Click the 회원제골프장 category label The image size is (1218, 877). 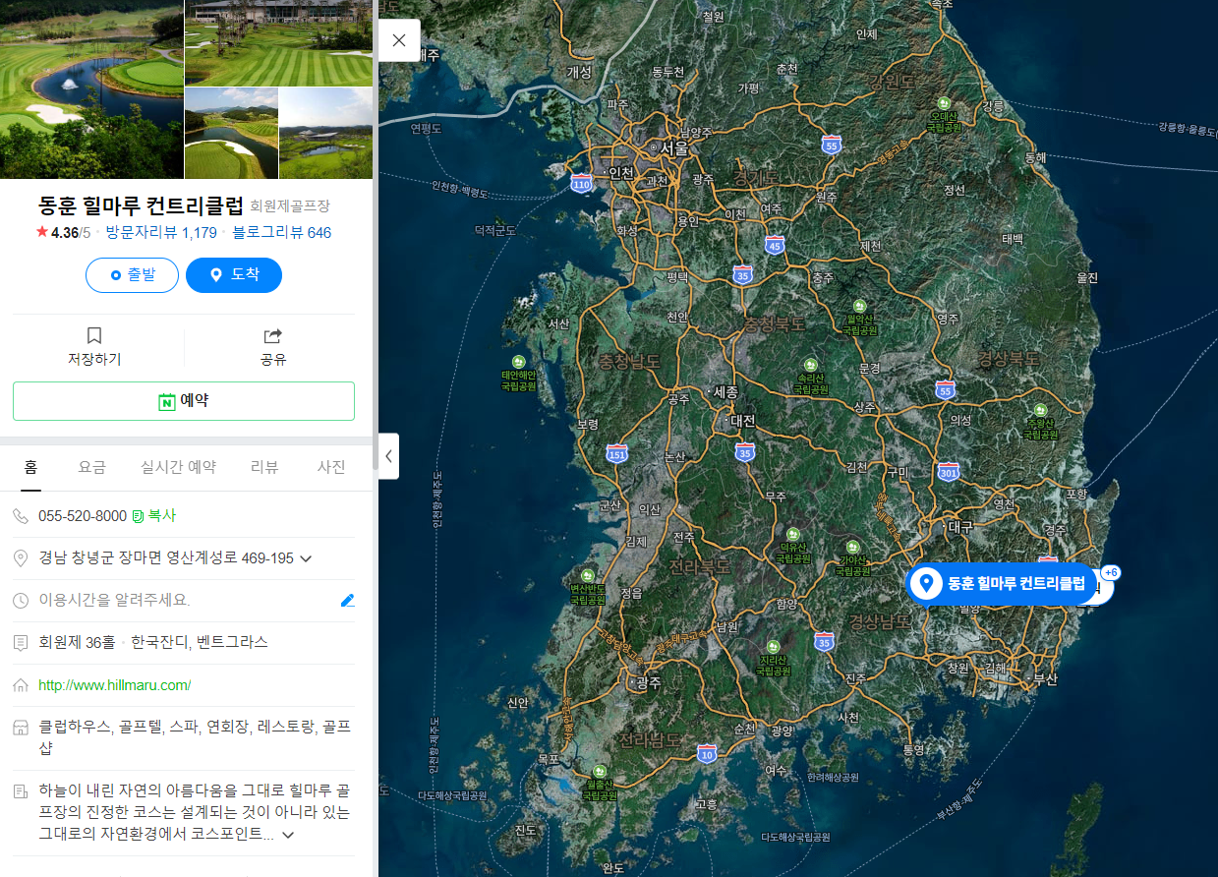[x=290, y=206]
